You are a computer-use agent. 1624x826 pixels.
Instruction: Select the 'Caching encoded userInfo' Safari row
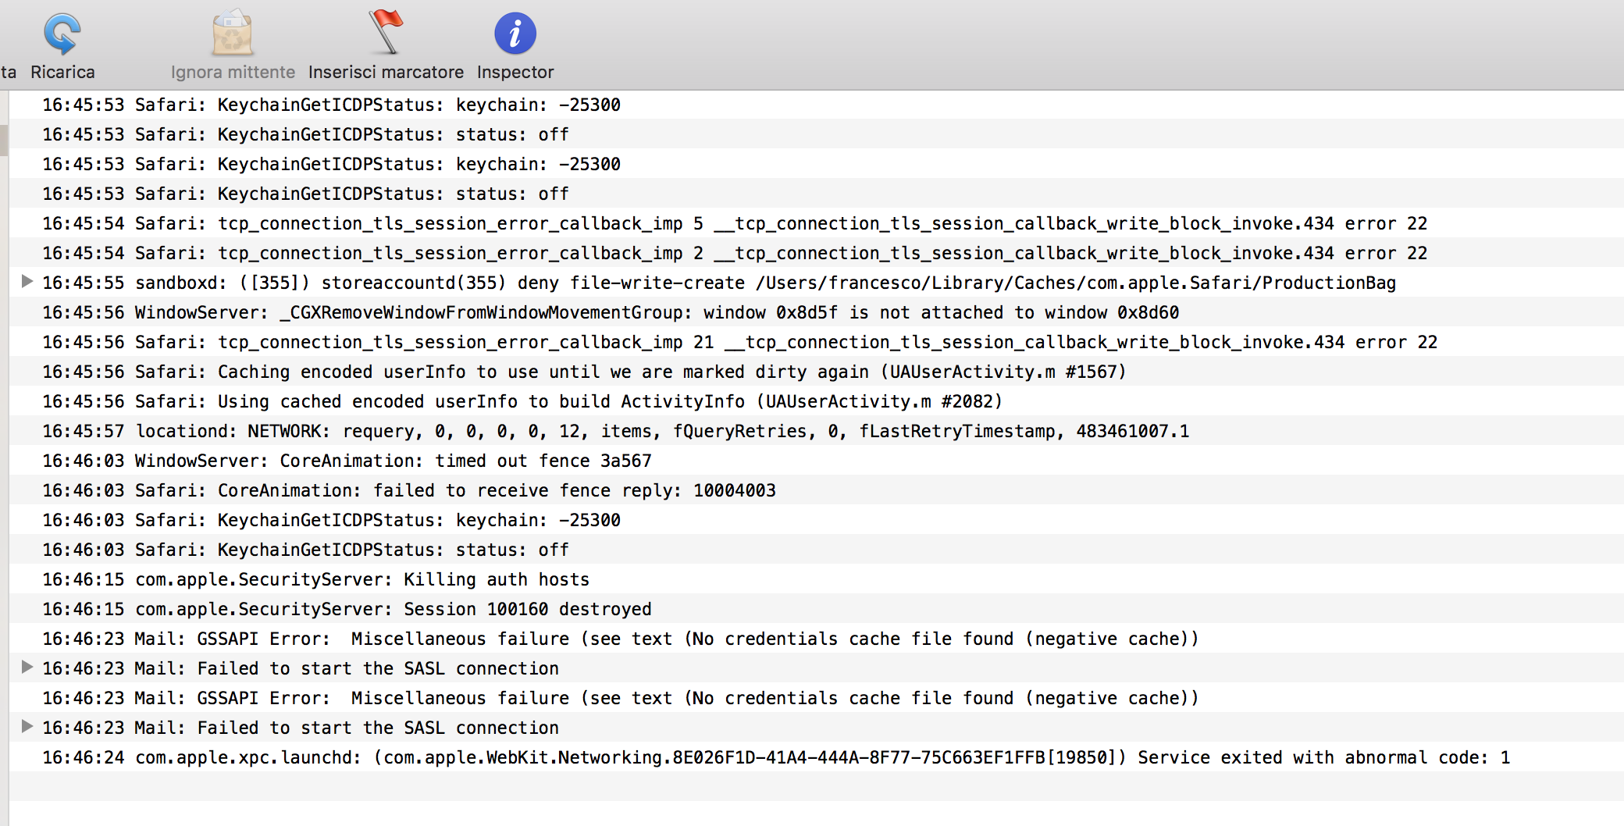tap(817, 372)
